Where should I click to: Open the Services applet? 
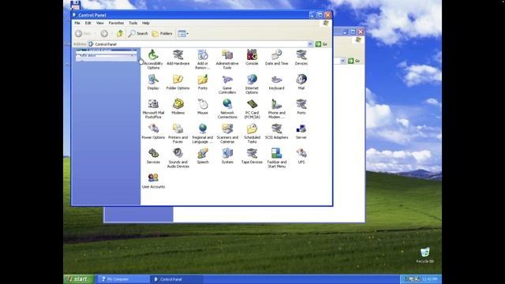tap(153, 156)
